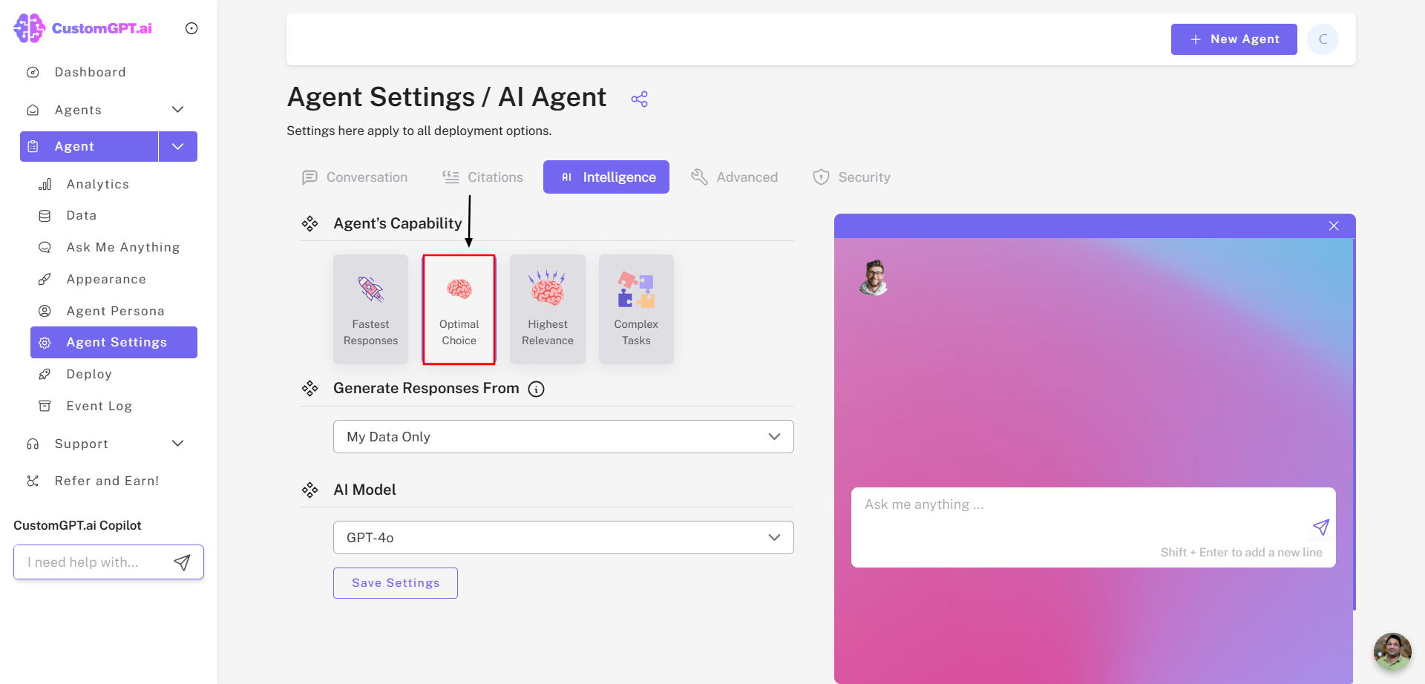
Task: Click the Agent Settings gear icon
Action: click(x=45, y=343)
